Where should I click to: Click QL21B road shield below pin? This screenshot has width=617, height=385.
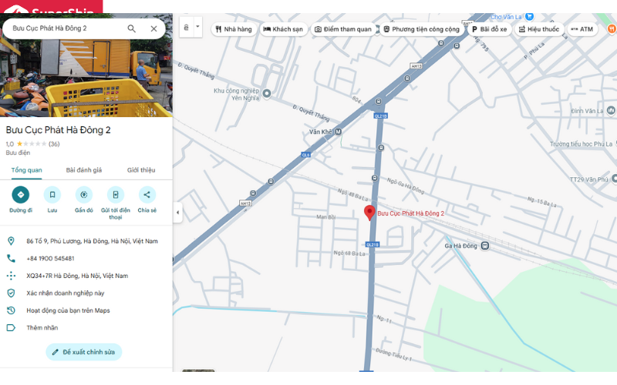coord(373,244)
